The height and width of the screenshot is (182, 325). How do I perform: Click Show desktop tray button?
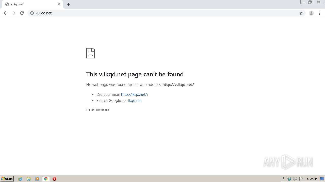pyautogui.click(x=322, y=179)
